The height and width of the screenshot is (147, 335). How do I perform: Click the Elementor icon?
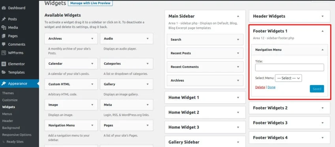[4, 64]
